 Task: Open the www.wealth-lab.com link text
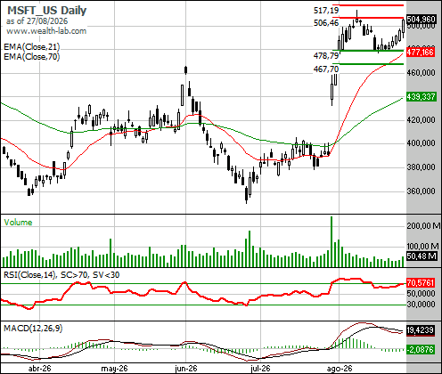46,31
